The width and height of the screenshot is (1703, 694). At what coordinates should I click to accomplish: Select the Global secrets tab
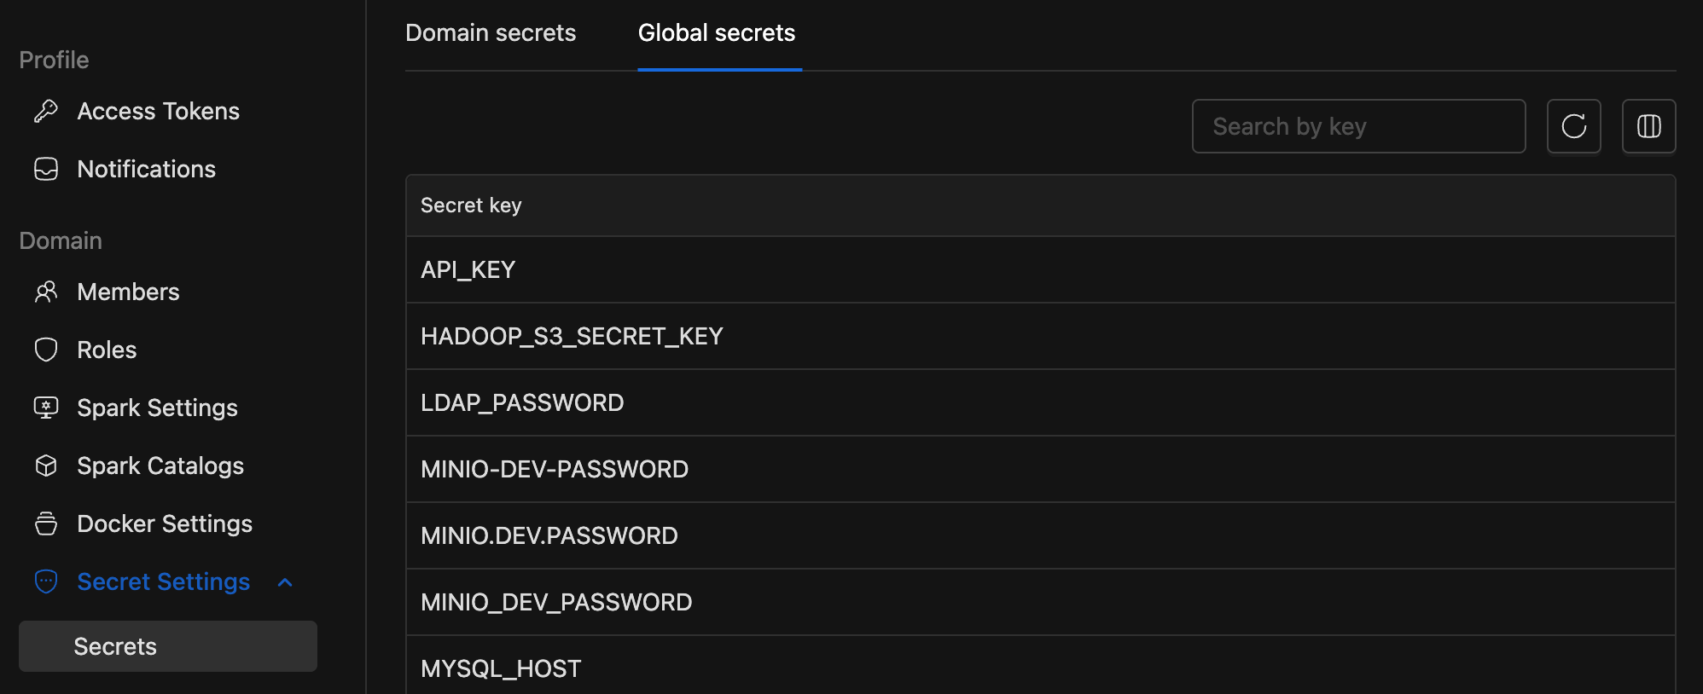(716, 32)
